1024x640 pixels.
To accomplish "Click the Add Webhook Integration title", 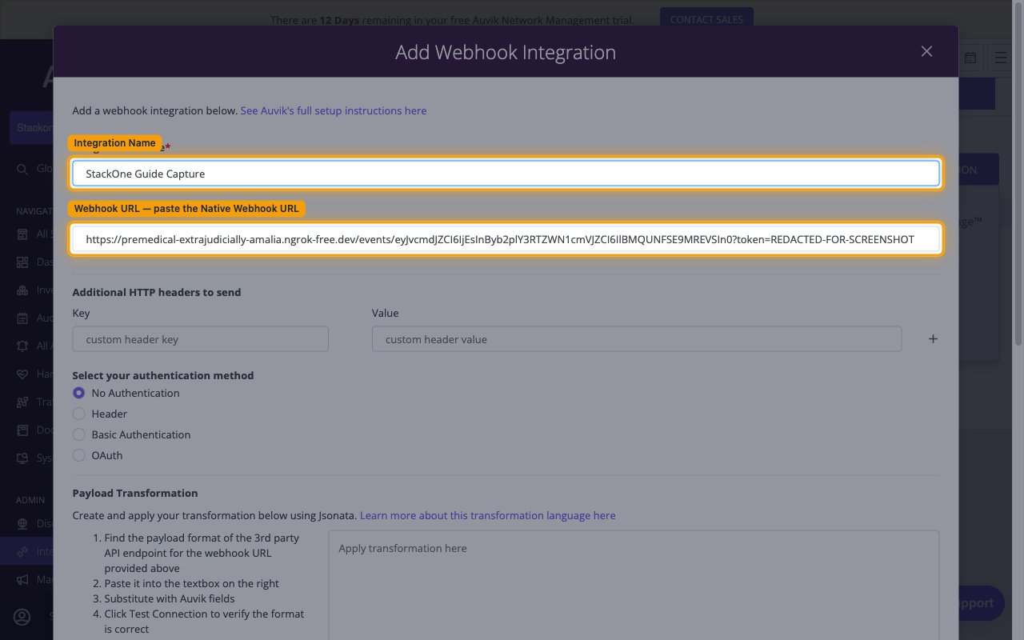I will (x=506, y=53).
